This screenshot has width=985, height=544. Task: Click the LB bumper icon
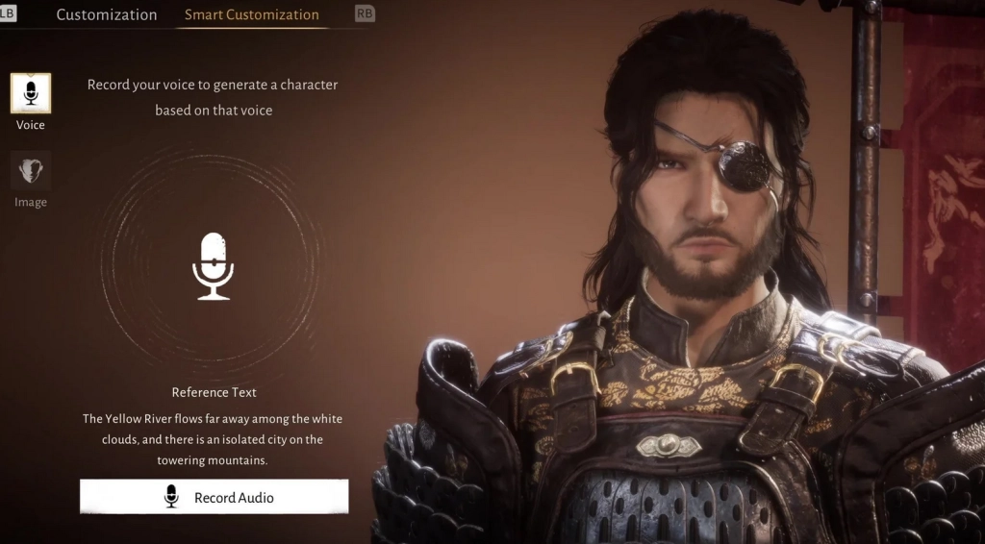(x=8, y=12)
